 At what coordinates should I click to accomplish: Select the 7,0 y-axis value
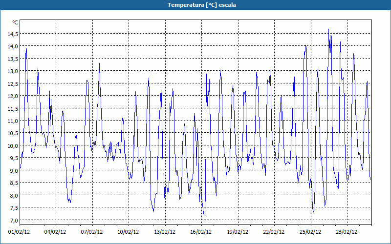(x=14, y=220)
